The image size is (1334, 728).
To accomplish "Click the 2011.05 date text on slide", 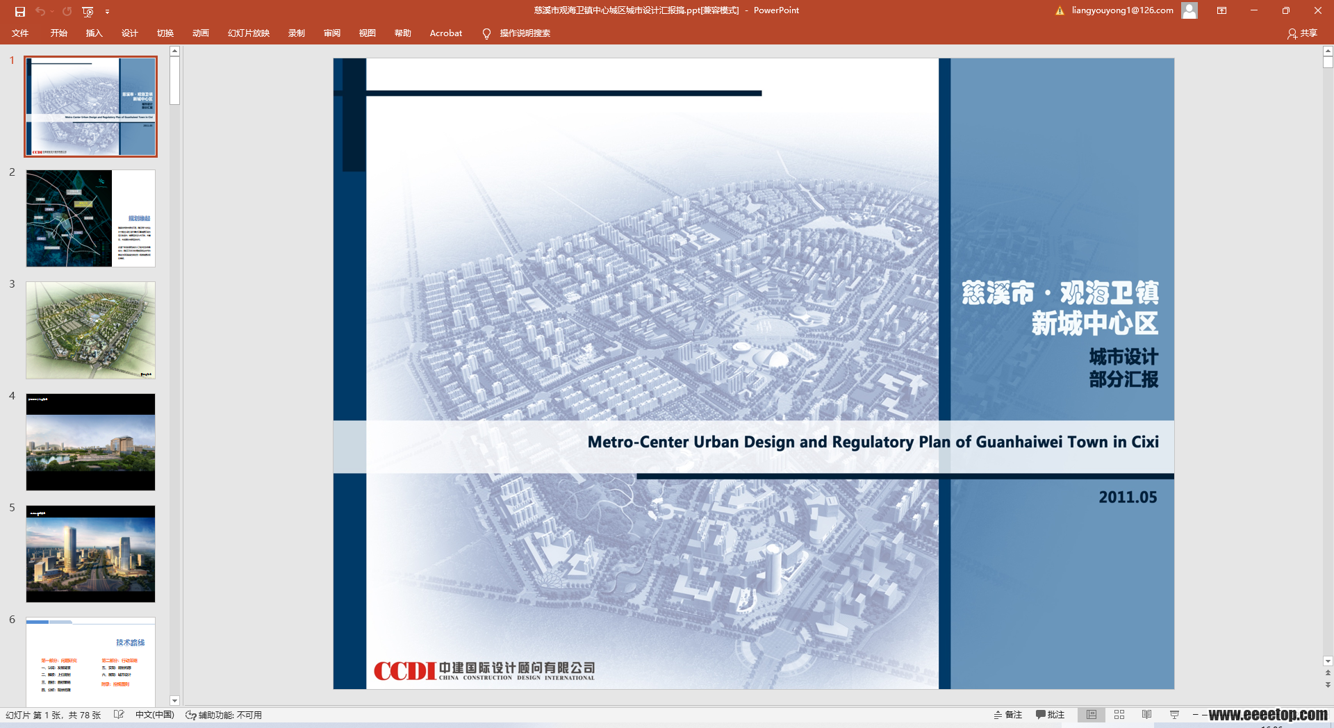I will coord(1128,497).
